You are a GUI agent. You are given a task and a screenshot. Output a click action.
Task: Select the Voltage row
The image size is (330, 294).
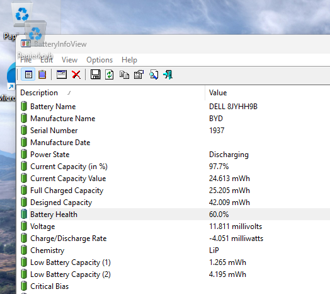point(173,226)
